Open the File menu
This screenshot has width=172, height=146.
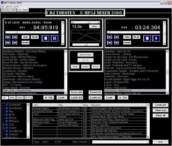[3, 6]
